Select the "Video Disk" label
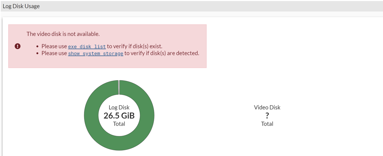The height and width of the screenshot is (156, 383). 267,107
